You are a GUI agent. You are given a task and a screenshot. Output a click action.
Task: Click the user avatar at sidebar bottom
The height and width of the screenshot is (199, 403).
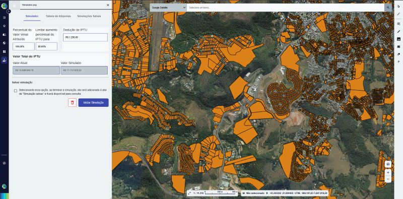click(x=4, y=186)
